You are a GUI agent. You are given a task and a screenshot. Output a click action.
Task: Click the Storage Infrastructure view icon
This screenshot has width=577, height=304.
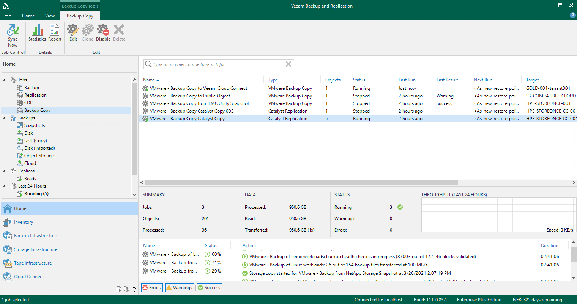coord(8,249)
